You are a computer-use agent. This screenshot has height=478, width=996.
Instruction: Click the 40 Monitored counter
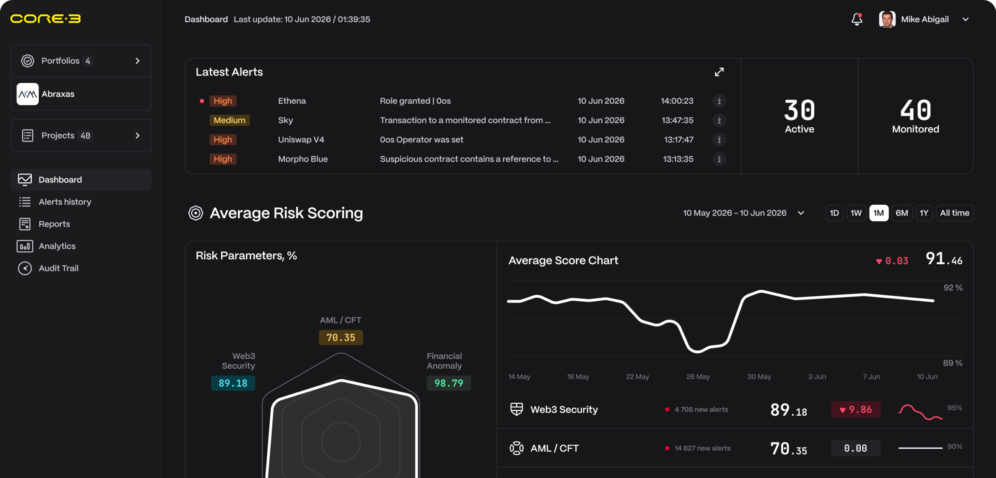tap(915, 116)
